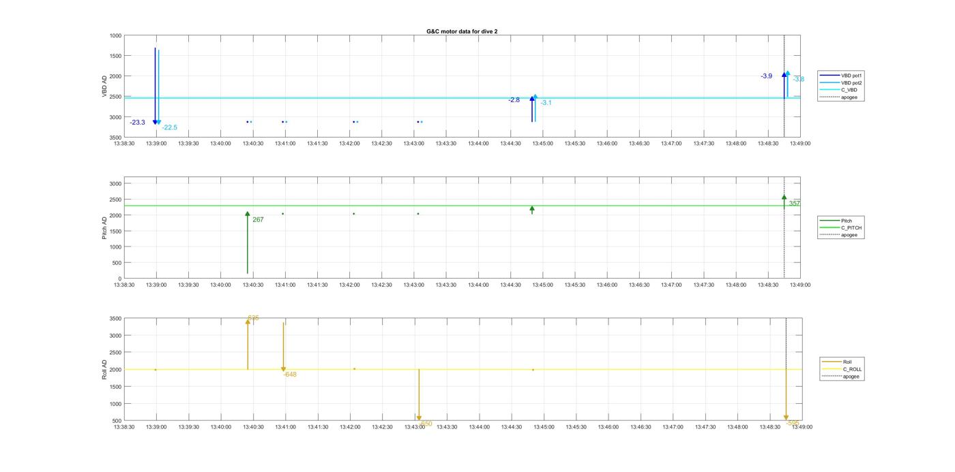Click the '13:45:00' tick on the VBD plot
955x472 pixels.
pyautogui.click(x=543, y=144)
